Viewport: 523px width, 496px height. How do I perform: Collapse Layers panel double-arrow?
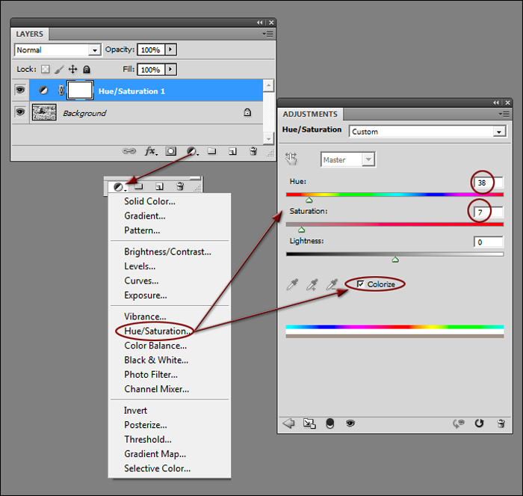260,22
